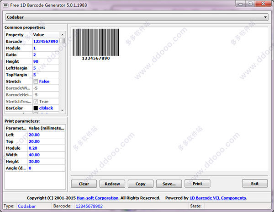The width and height of the screenshot is (274, 212).
Task: Close the Barcode Generator window
Action: click(x=263, y=4)
